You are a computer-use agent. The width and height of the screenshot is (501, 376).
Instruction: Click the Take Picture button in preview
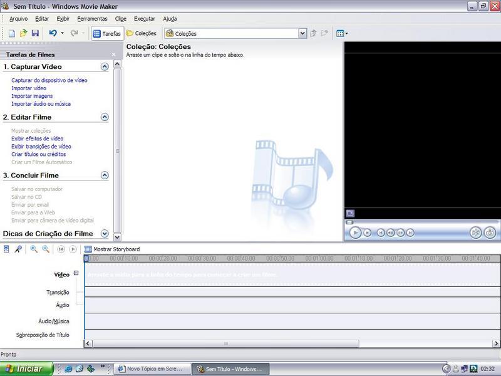coord(490,232)
